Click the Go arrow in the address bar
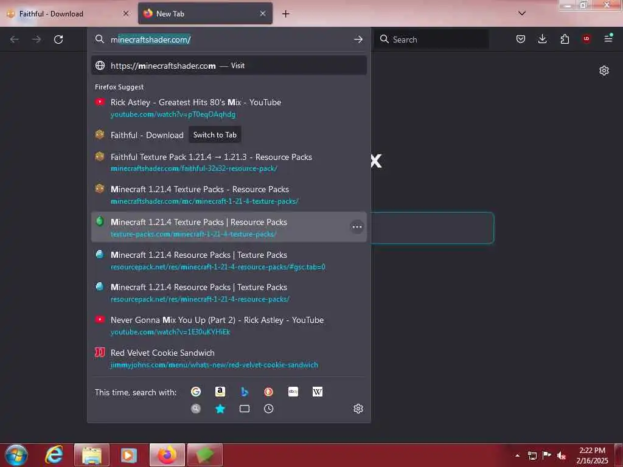The height and width of the screenshot is (467, 623). point(358,40)
